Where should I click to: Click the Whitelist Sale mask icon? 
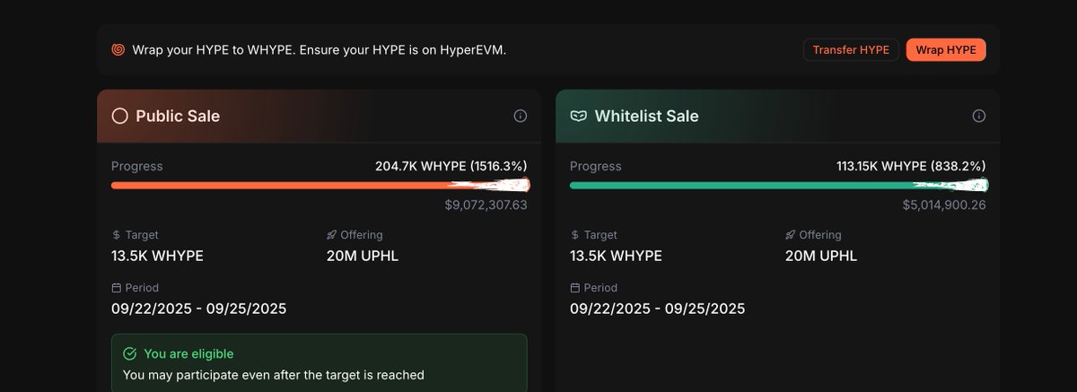(x=579, y=116)
